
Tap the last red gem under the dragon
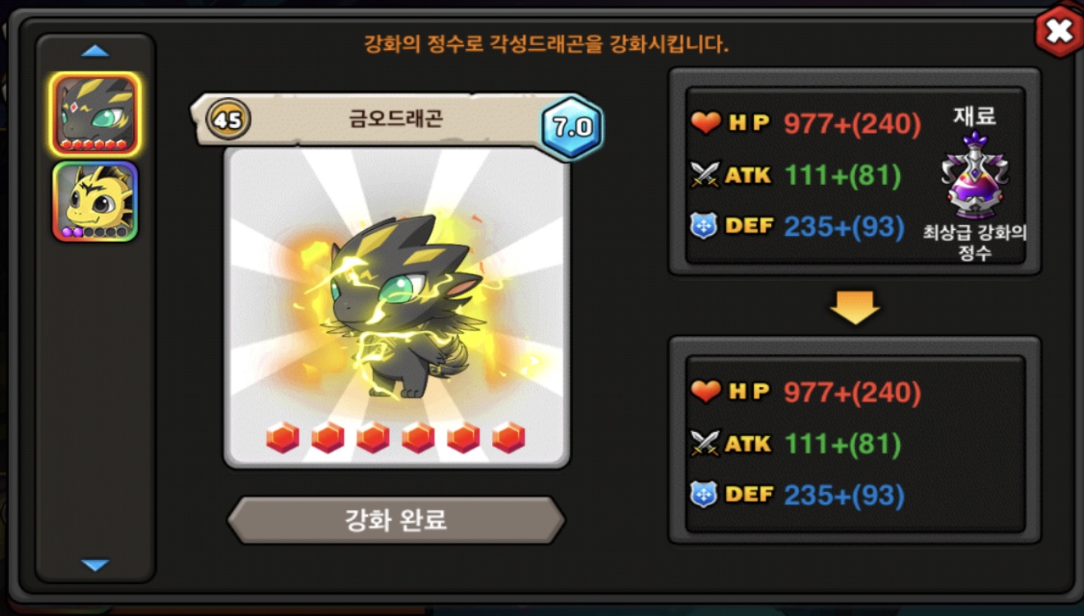click(x=508, y=438)
